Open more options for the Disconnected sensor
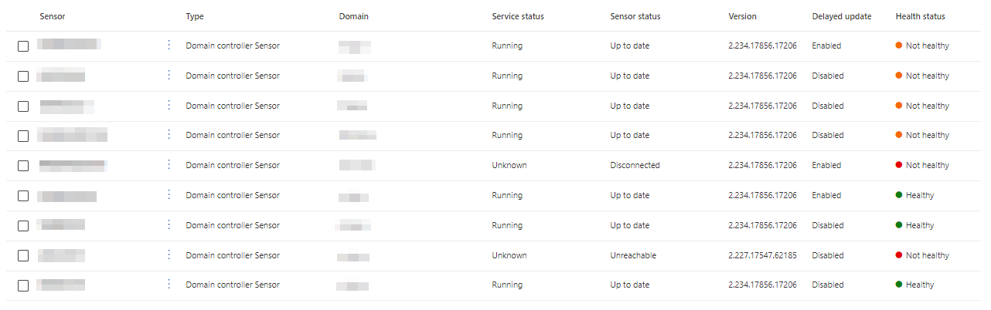Image resolution: width=991 pixels, height=310 pixels. tap(169, 165)
